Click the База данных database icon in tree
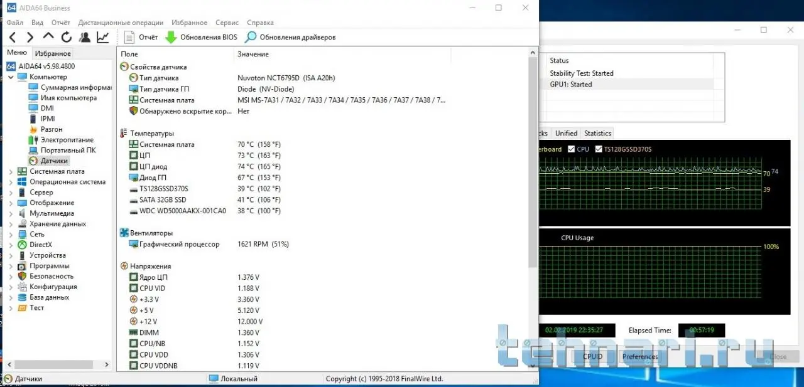 22,297
